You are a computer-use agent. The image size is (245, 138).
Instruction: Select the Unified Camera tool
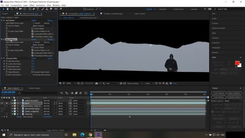20,9
